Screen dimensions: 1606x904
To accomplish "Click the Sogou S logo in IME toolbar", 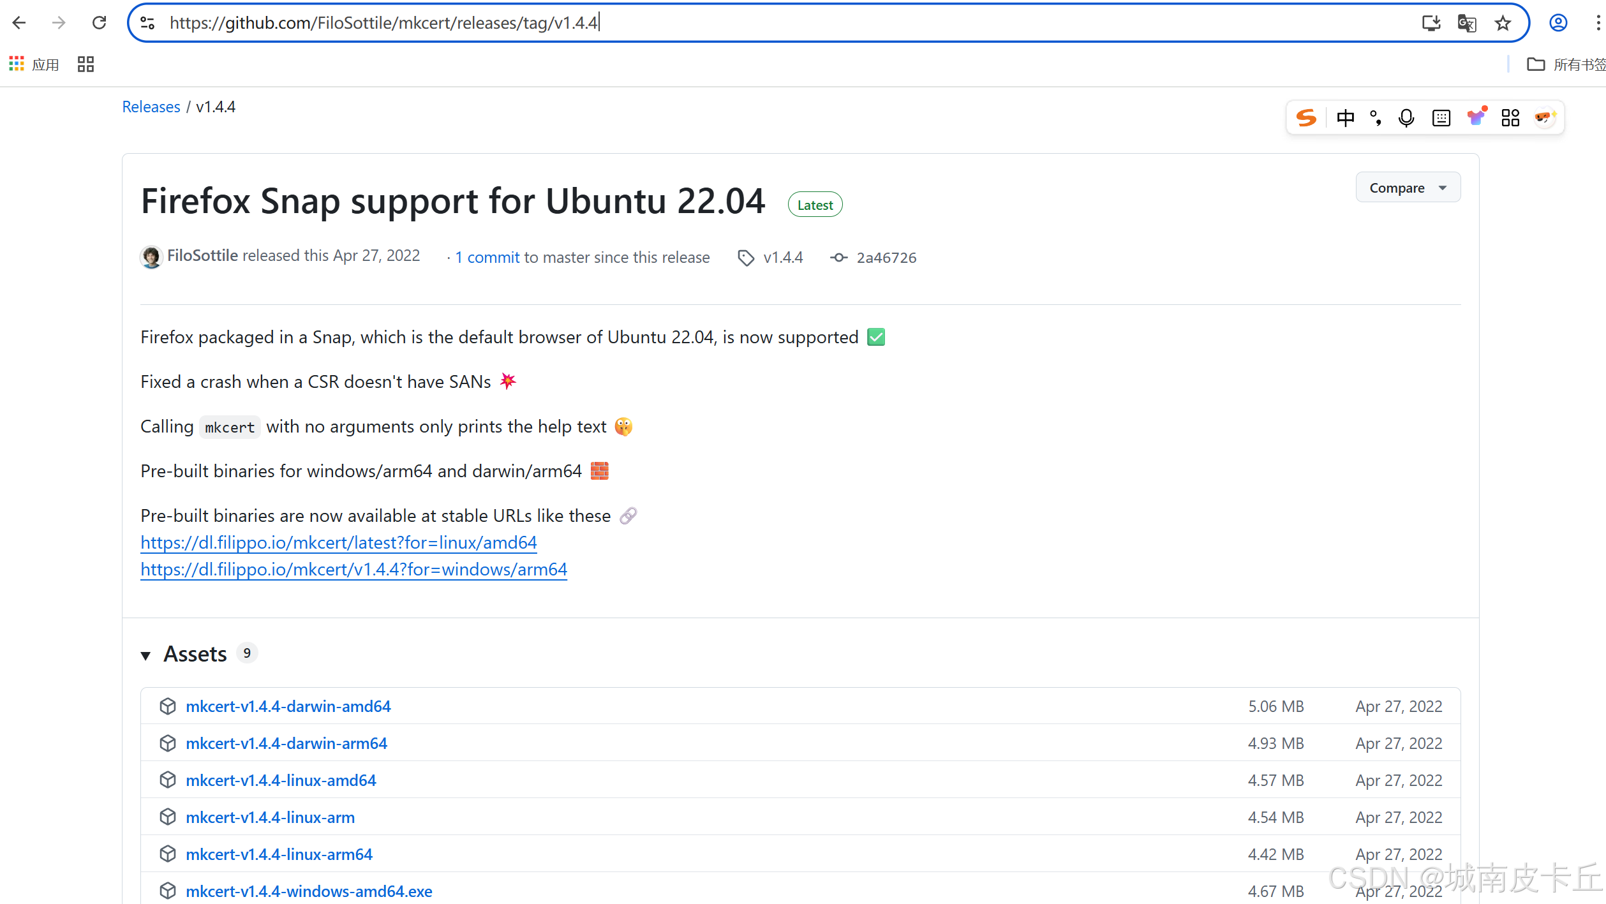I will [x=1306, y=117].
